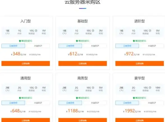Select 云南昆明 region in 基础型 card
Image resolution: width=165 pixels, height=122 pixels.
click(x=70, y=46)
